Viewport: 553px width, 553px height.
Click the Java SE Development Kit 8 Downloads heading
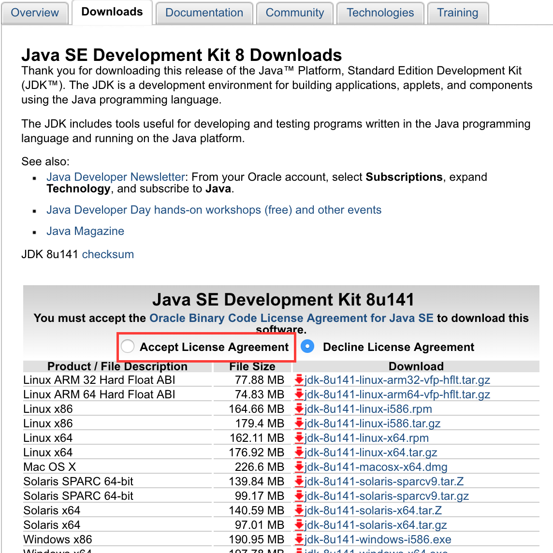(x=182, y=55)
